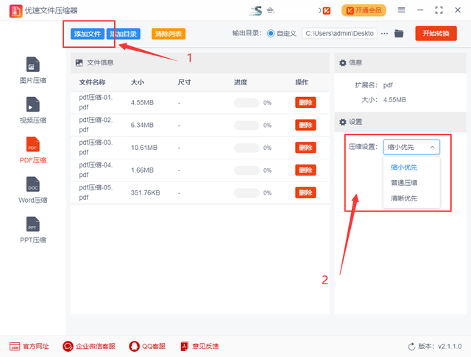
Task: Open the PPT压缩 module
Action: click(32, 230)
